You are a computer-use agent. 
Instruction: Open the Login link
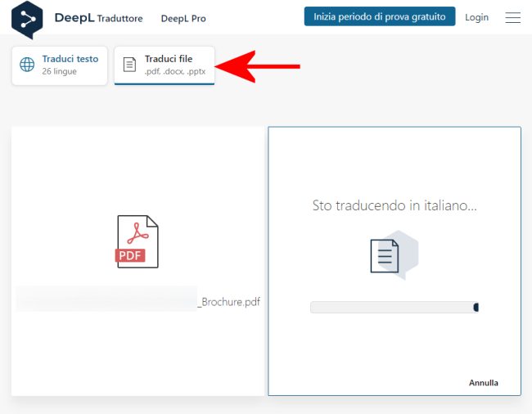click(476, 17)
